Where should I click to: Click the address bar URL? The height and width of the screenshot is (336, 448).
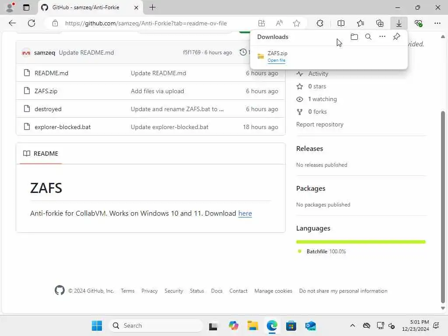(146, 23)
